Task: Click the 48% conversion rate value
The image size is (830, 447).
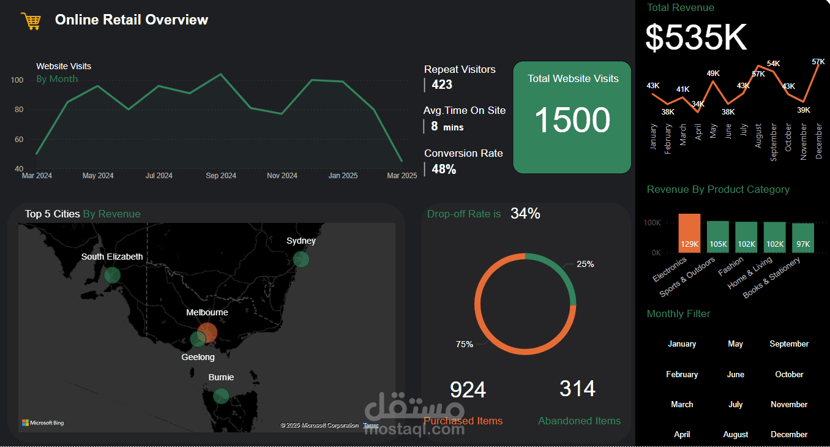Action: 444,169
